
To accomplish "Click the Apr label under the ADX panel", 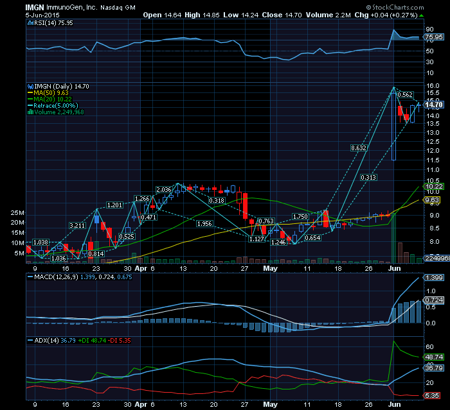I will 141,405.
